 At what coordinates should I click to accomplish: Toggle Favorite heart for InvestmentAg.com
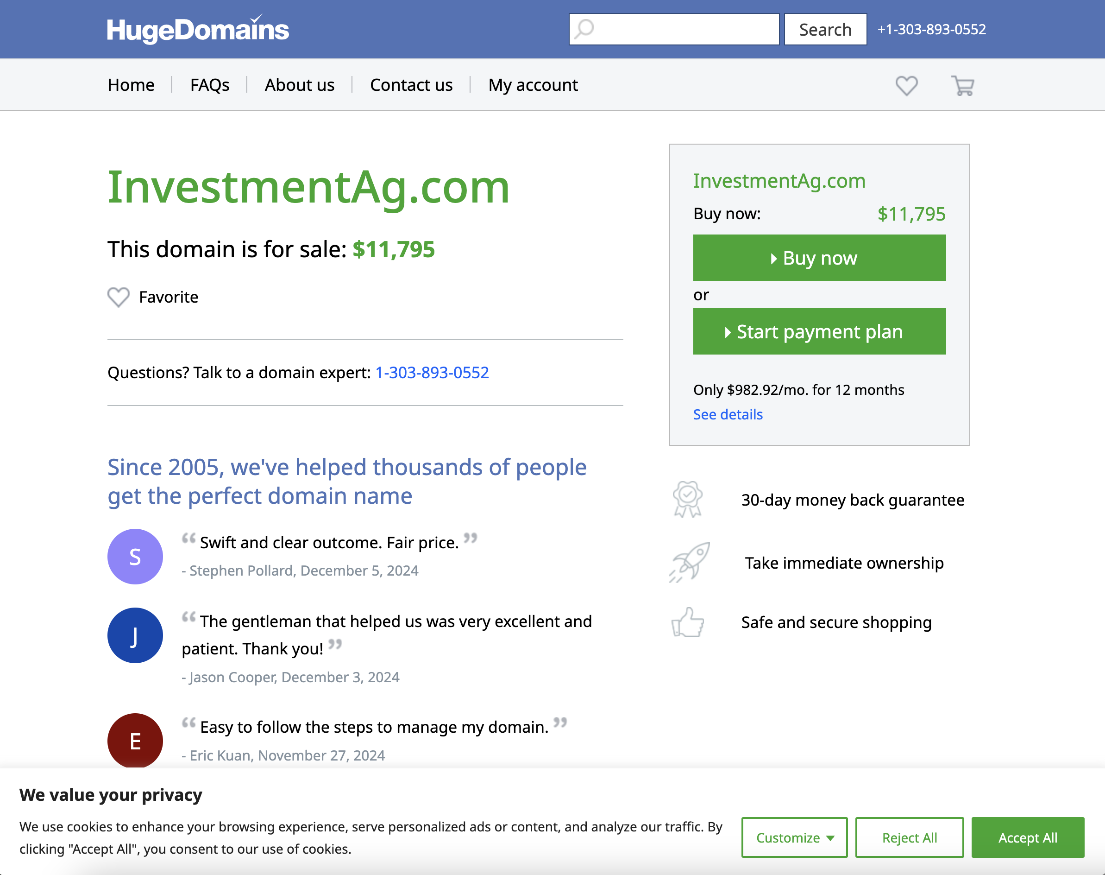click(119, 297)
